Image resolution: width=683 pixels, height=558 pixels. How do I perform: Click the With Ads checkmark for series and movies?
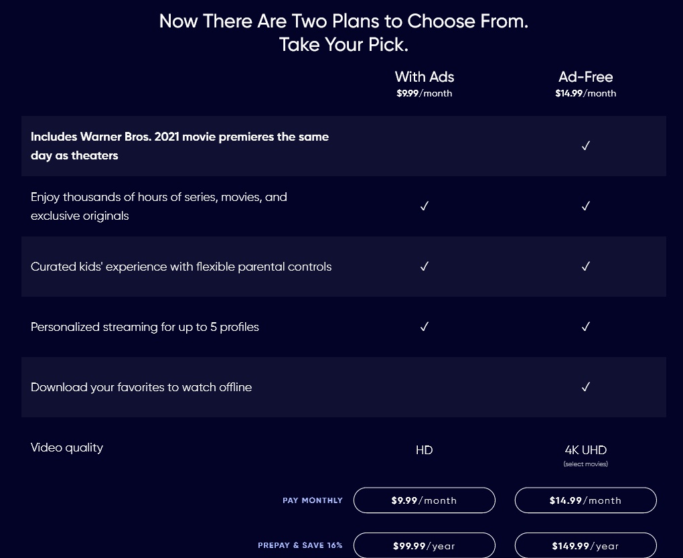point(424,206)
